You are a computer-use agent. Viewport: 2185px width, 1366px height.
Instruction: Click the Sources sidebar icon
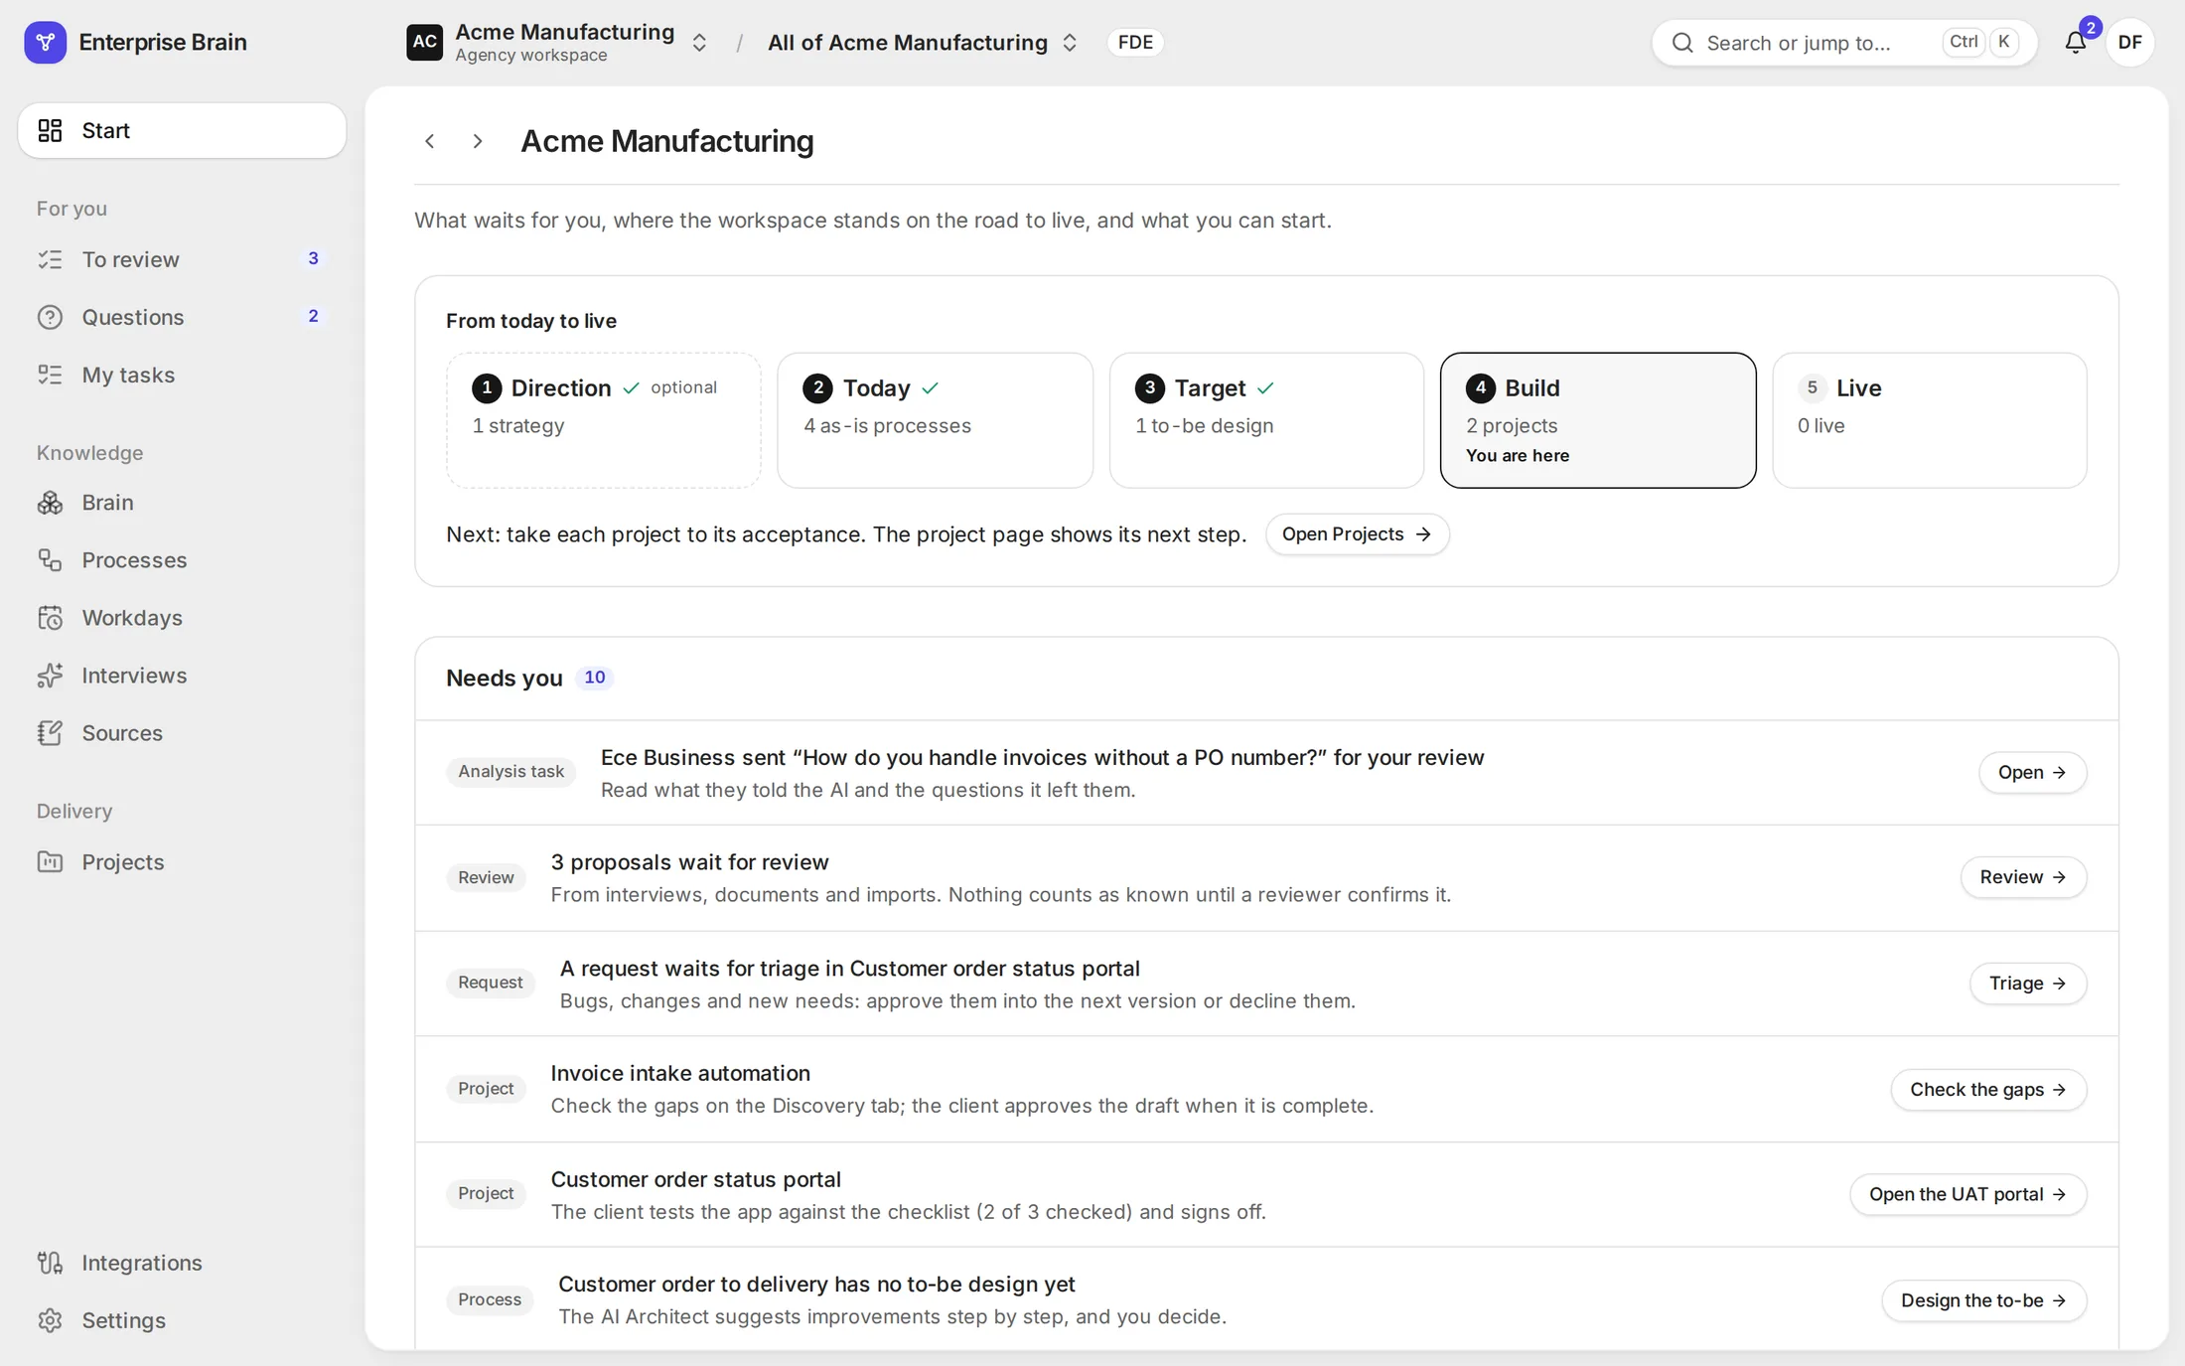point(50,733)
